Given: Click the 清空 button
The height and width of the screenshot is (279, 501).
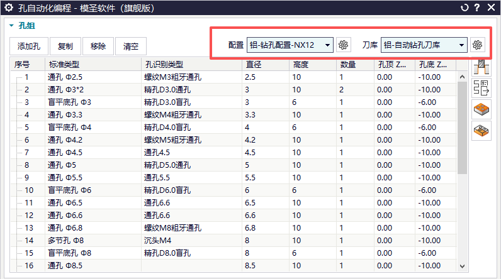Looking at the screenshot, I should (x=131, y=46).
